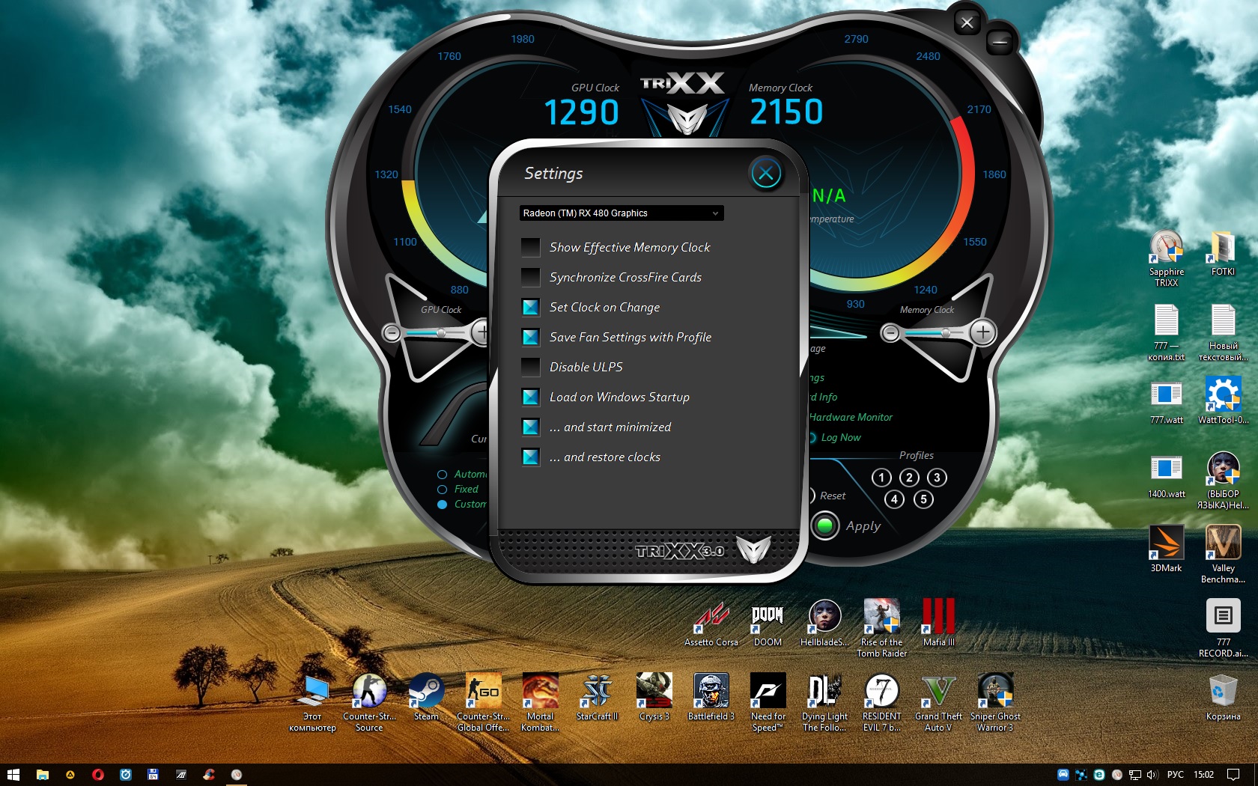This screenshot has width=1258, height=786.
Task: Open the WattTool desktop icon
Action: tap(1223, 401)
